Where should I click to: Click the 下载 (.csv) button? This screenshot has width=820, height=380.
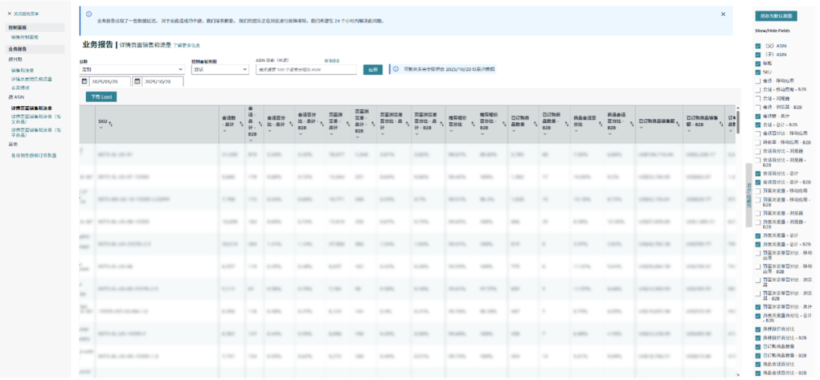[101, 96]
